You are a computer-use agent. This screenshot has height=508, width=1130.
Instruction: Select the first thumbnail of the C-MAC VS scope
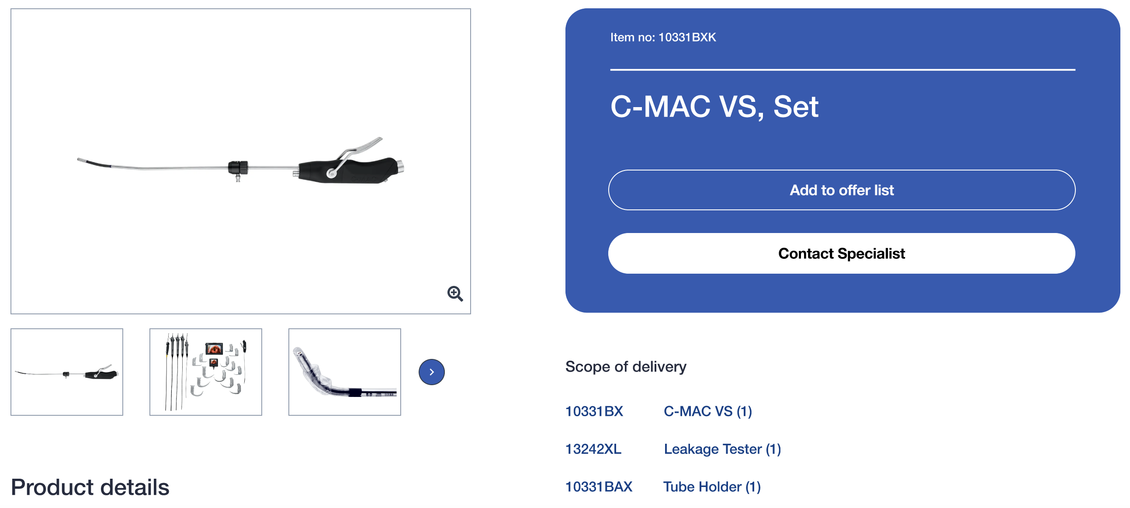[67, 372]
